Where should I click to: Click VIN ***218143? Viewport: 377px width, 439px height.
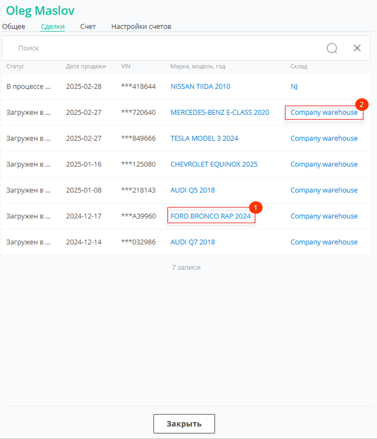tap(138, 190)
